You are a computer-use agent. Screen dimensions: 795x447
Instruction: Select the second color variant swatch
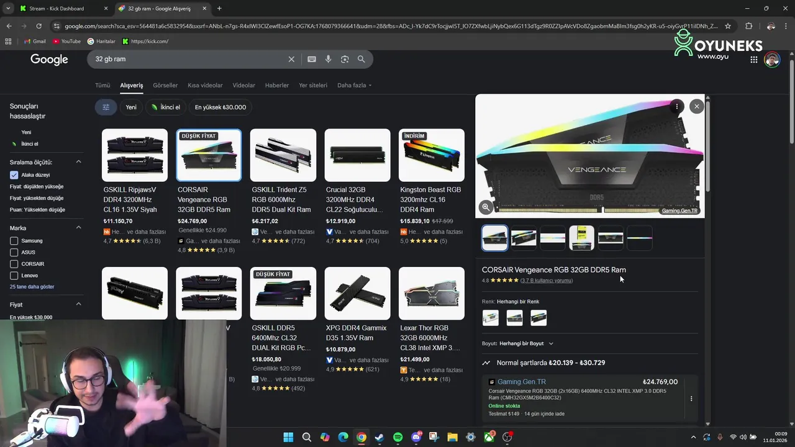click(515, 317)
